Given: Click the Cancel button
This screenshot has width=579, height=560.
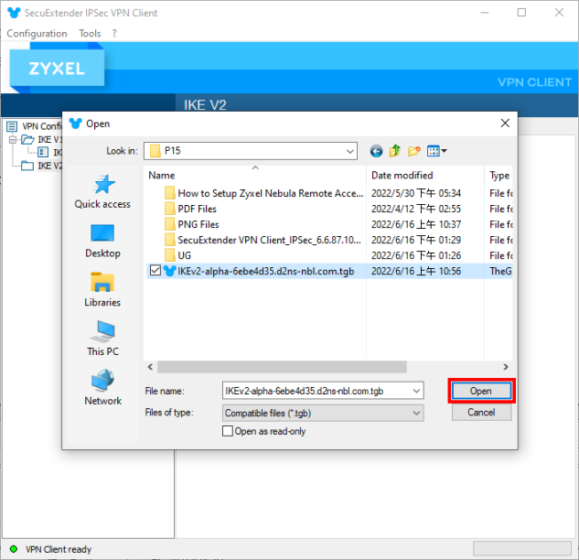Looking at the screenshot, I should pyautogui.click(x=481, y=412).
